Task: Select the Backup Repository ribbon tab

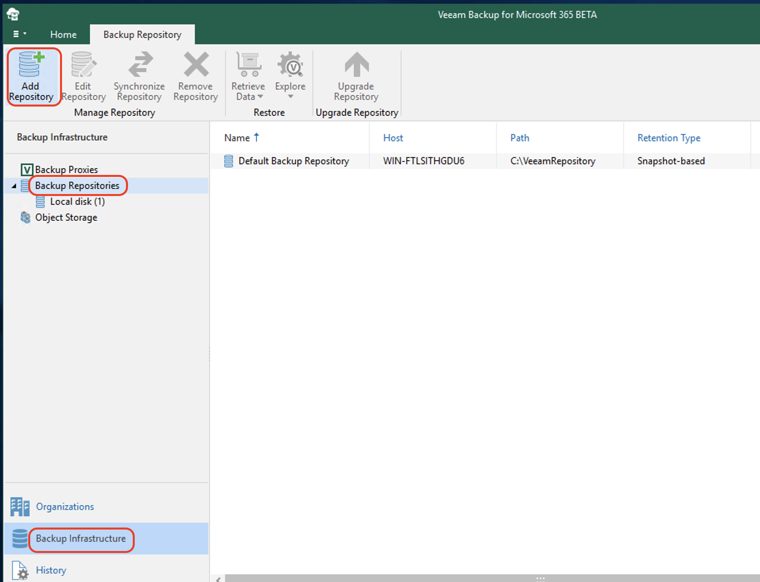Action: click(x=142, y=35)
